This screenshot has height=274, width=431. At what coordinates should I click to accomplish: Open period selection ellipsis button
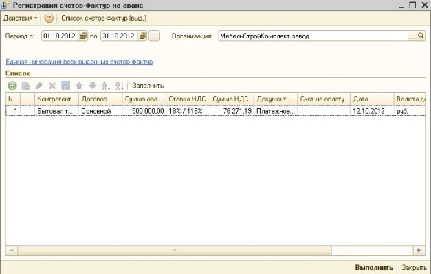tap(154, 36)
